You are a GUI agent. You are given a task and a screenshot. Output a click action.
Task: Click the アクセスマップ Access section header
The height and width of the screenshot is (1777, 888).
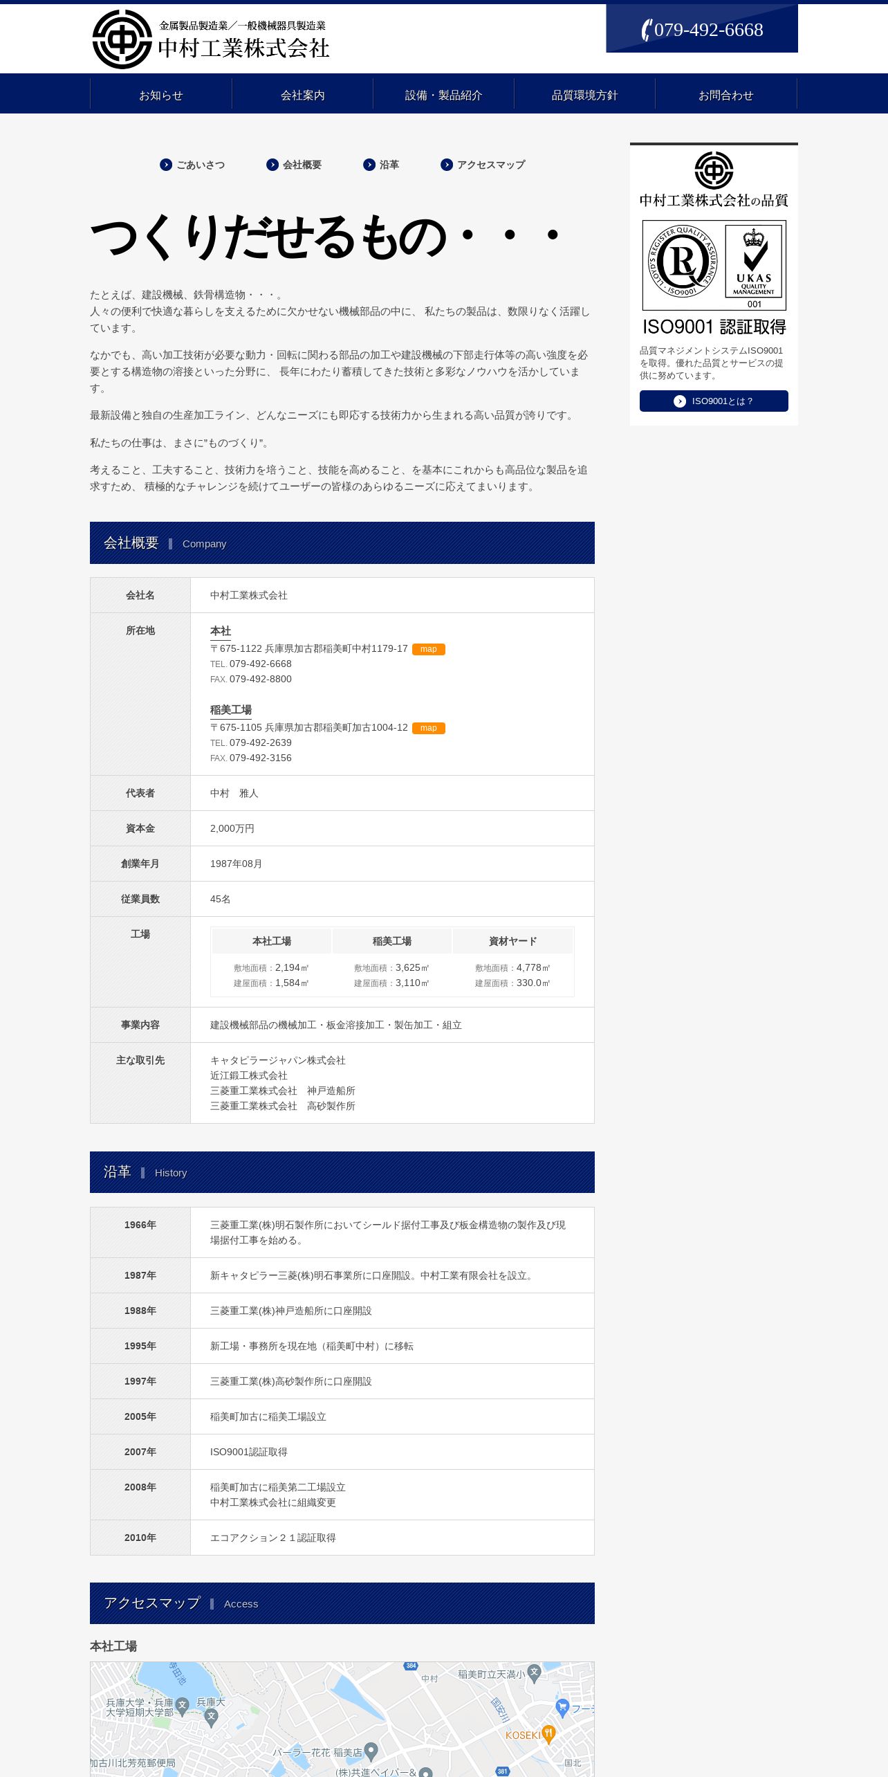(342, 1603)
